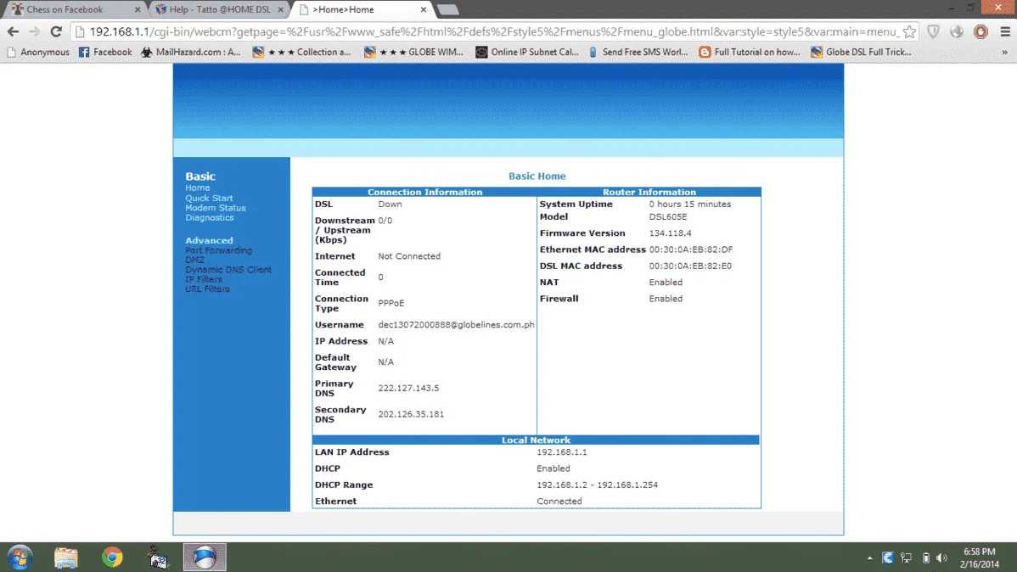Image resolution: width=1017 pixels, height=572 pixels.
Task: Open Globe DSL Full Trick bookmark
Action: [x=862, y=52]
